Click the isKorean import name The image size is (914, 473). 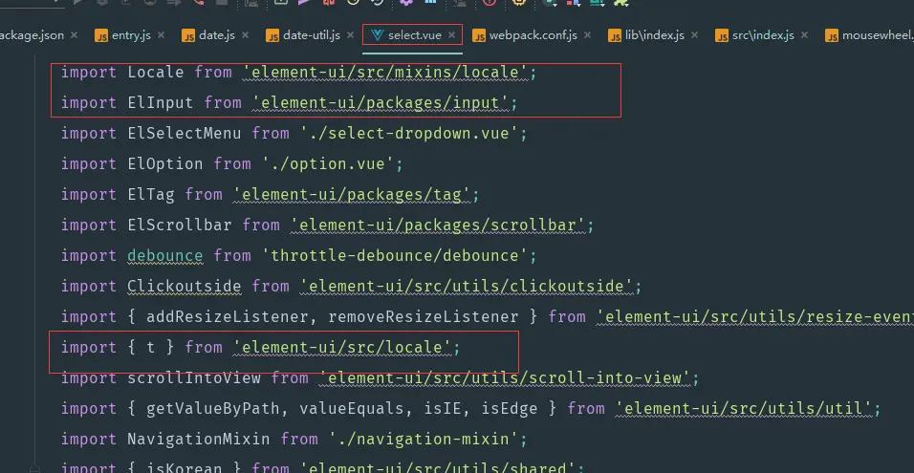tap(184, 468)
